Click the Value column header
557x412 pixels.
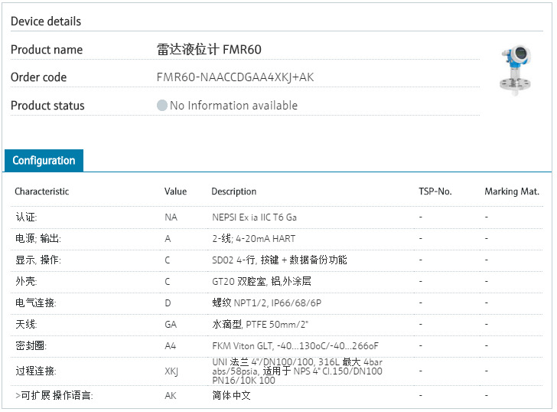point(175,191)
